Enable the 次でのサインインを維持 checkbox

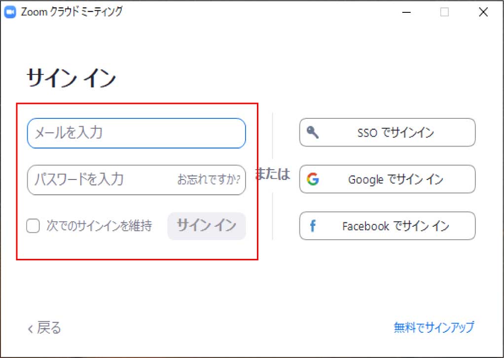pos(33,226)
